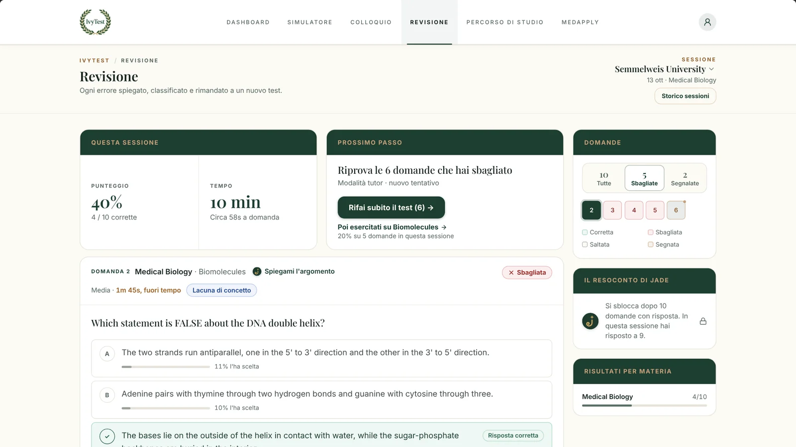This screenshot has width=796, height=447.
Task: Click the letter B option circle
Action: click(x=107, y=395)
